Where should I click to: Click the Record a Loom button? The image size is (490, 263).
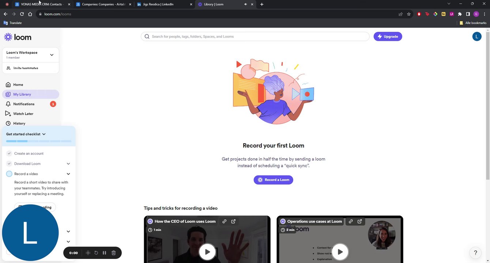point(273,180)
